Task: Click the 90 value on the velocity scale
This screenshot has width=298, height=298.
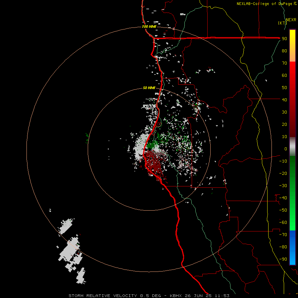Action: click(x=284, y=39)
